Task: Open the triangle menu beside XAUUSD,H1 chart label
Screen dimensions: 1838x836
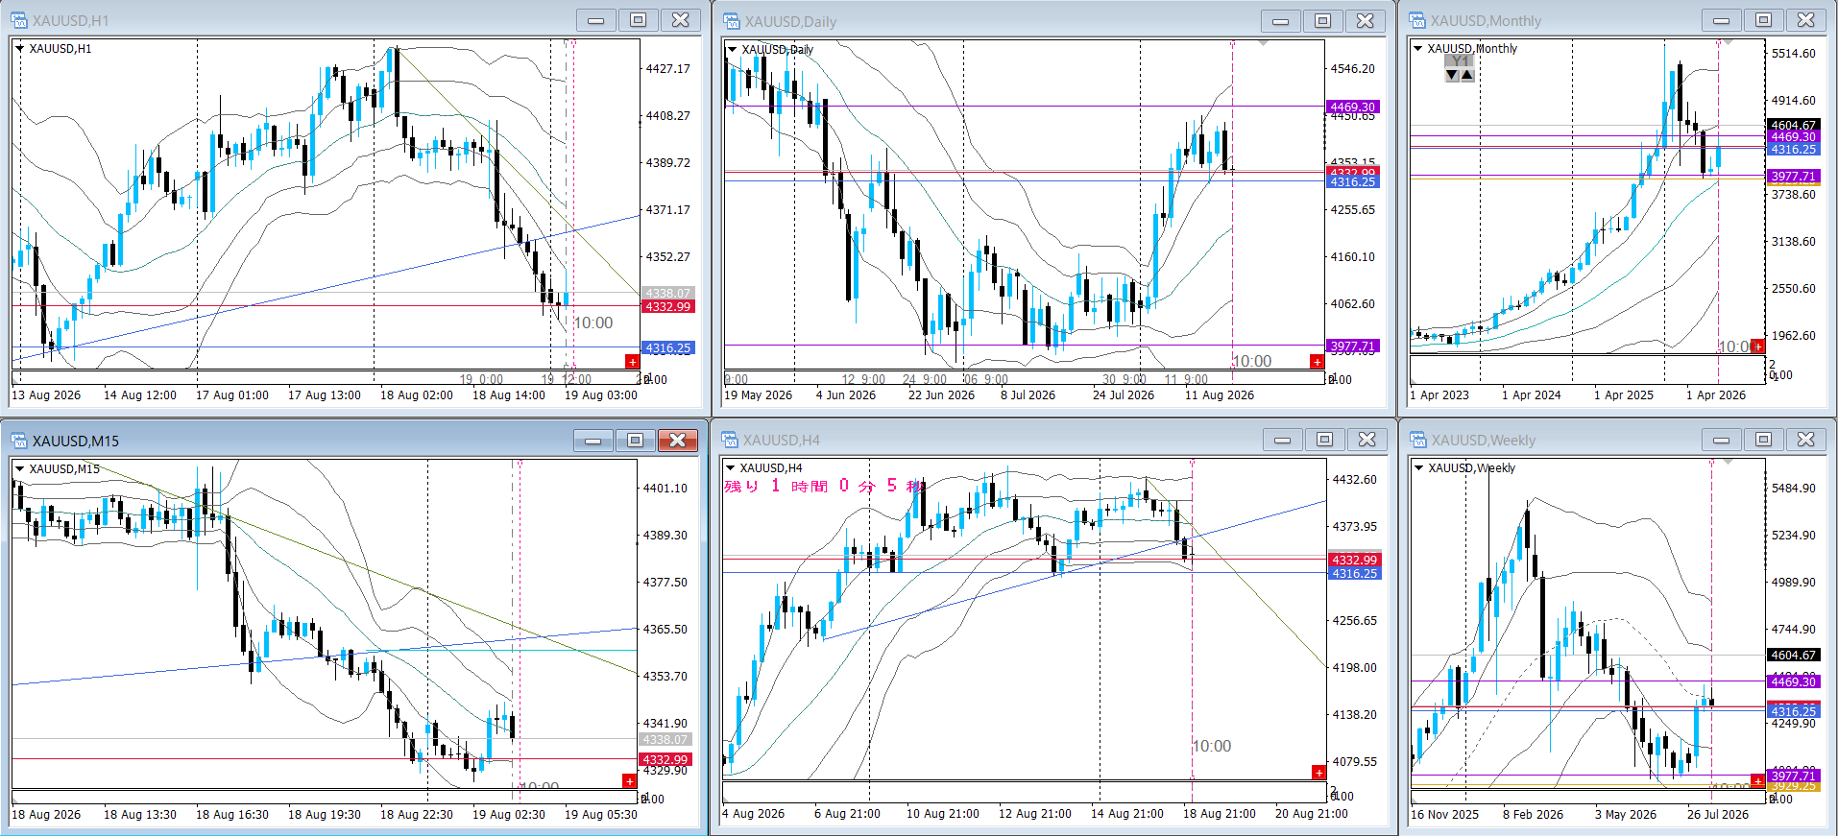Action: coord(19,49)
